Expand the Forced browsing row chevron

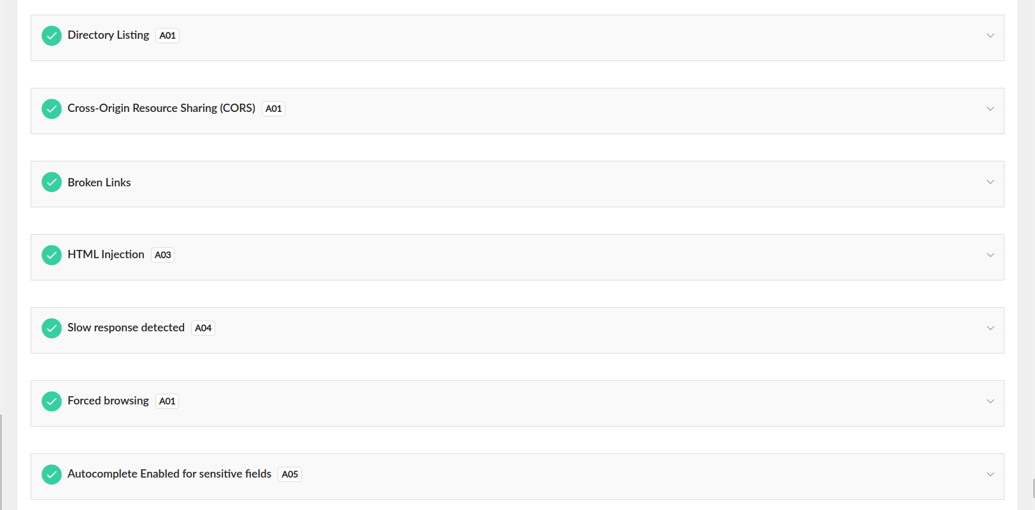pos(990,401)
